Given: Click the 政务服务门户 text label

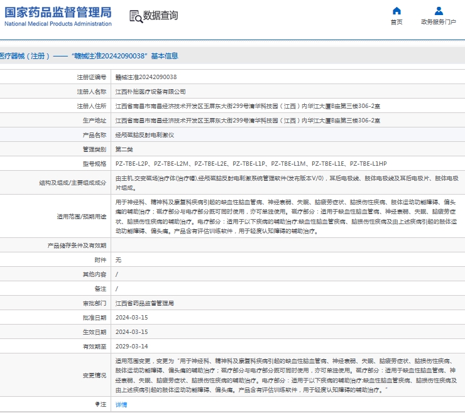Looking at the screenshot, I should pyautogui.click(x=439, y=22).
